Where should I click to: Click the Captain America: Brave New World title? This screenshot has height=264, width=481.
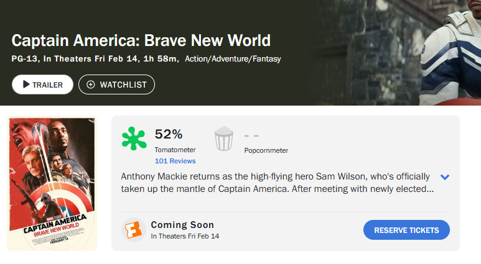[141, 41]
